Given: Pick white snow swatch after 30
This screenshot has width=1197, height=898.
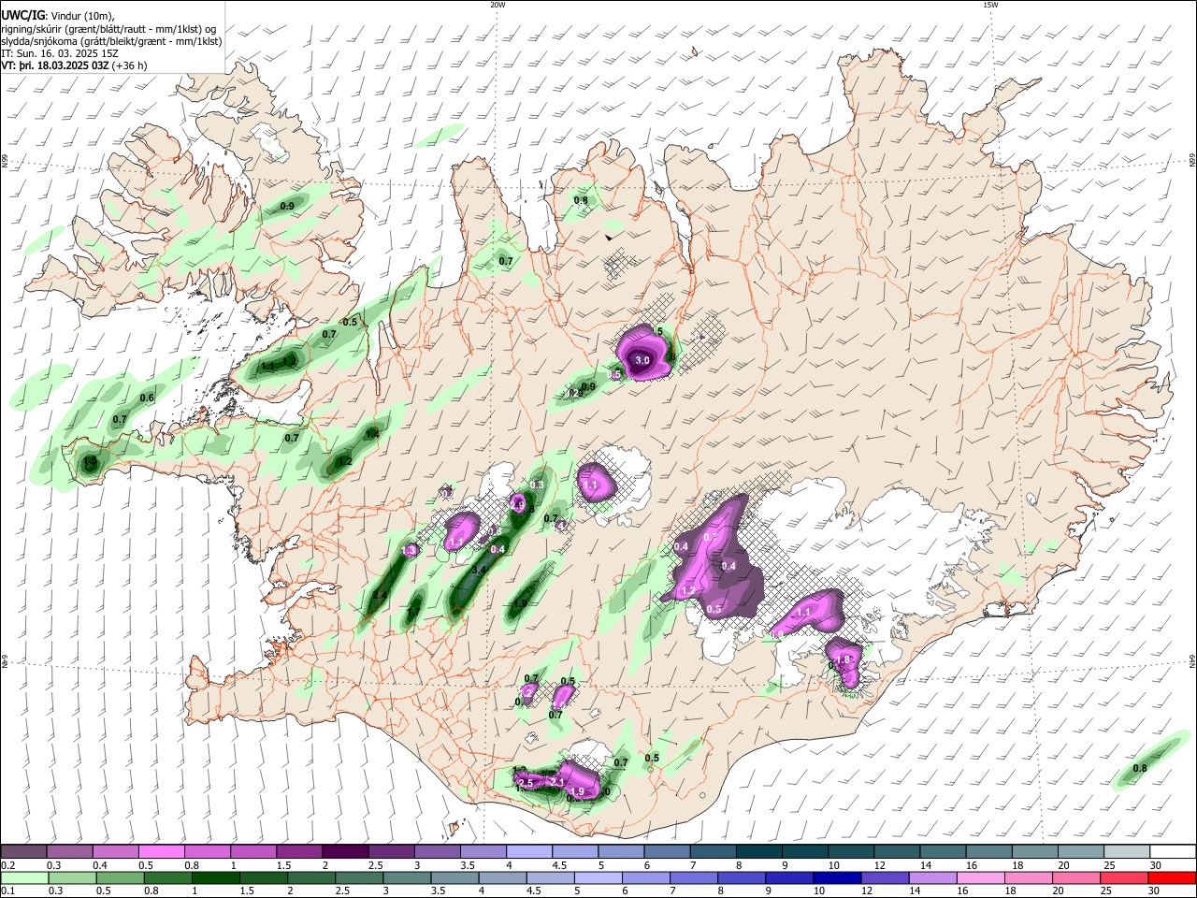Looking at the screenshot, I should tap(1172, 851).
